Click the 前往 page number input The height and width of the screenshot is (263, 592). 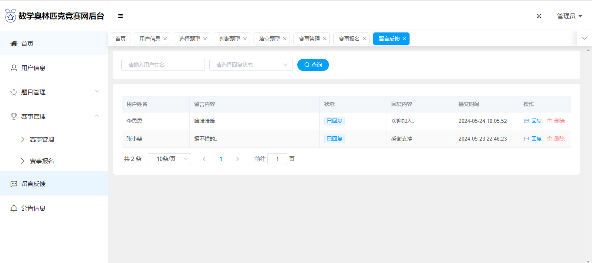[277, 159]
